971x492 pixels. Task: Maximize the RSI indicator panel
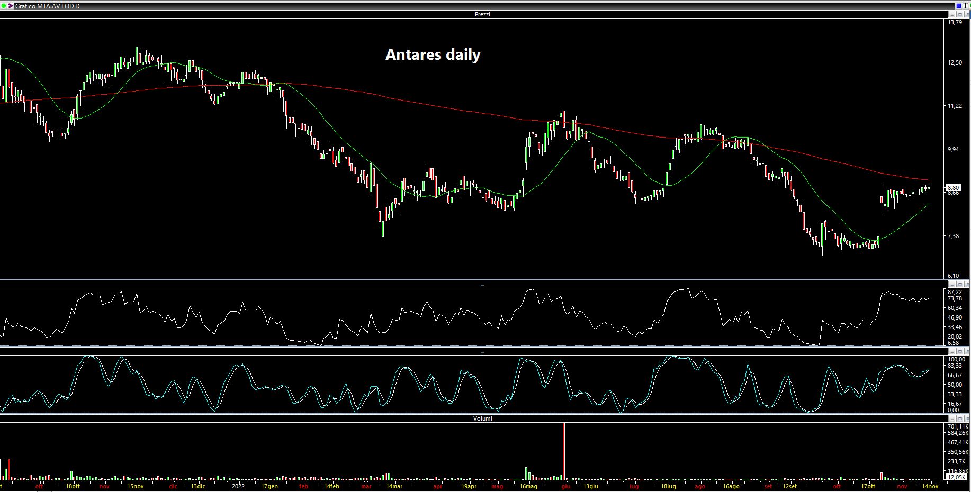[960, 284]
